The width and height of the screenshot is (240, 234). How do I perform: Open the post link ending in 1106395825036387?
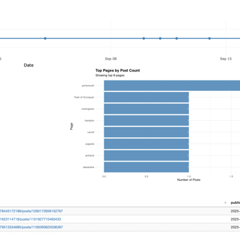click(31, 227)
